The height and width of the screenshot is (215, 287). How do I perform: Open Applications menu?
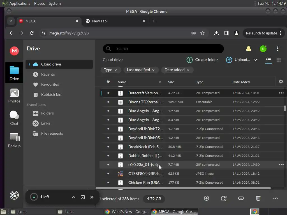tap(20, 3)
